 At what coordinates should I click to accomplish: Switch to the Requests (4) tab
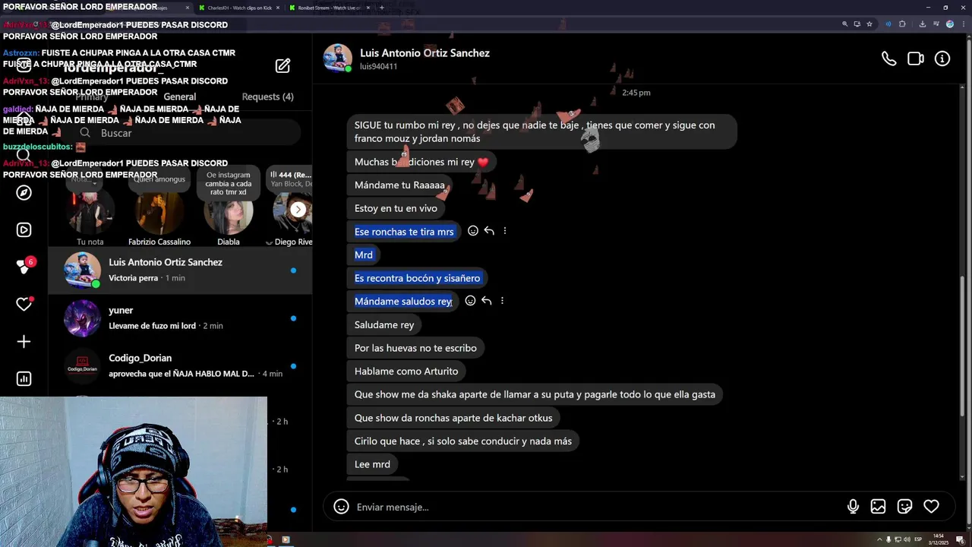(x=267, y=96)
